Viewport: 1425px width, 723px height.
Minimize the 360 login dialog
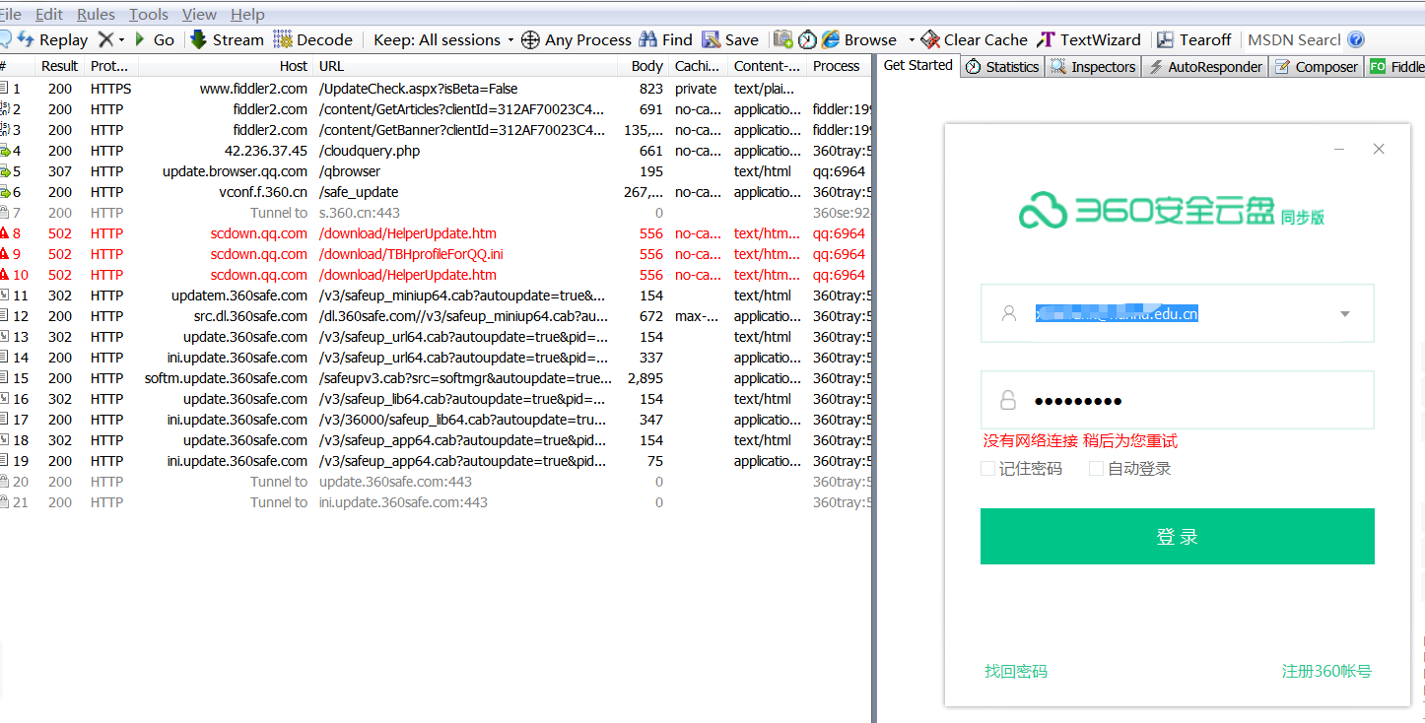[1339, 149]
